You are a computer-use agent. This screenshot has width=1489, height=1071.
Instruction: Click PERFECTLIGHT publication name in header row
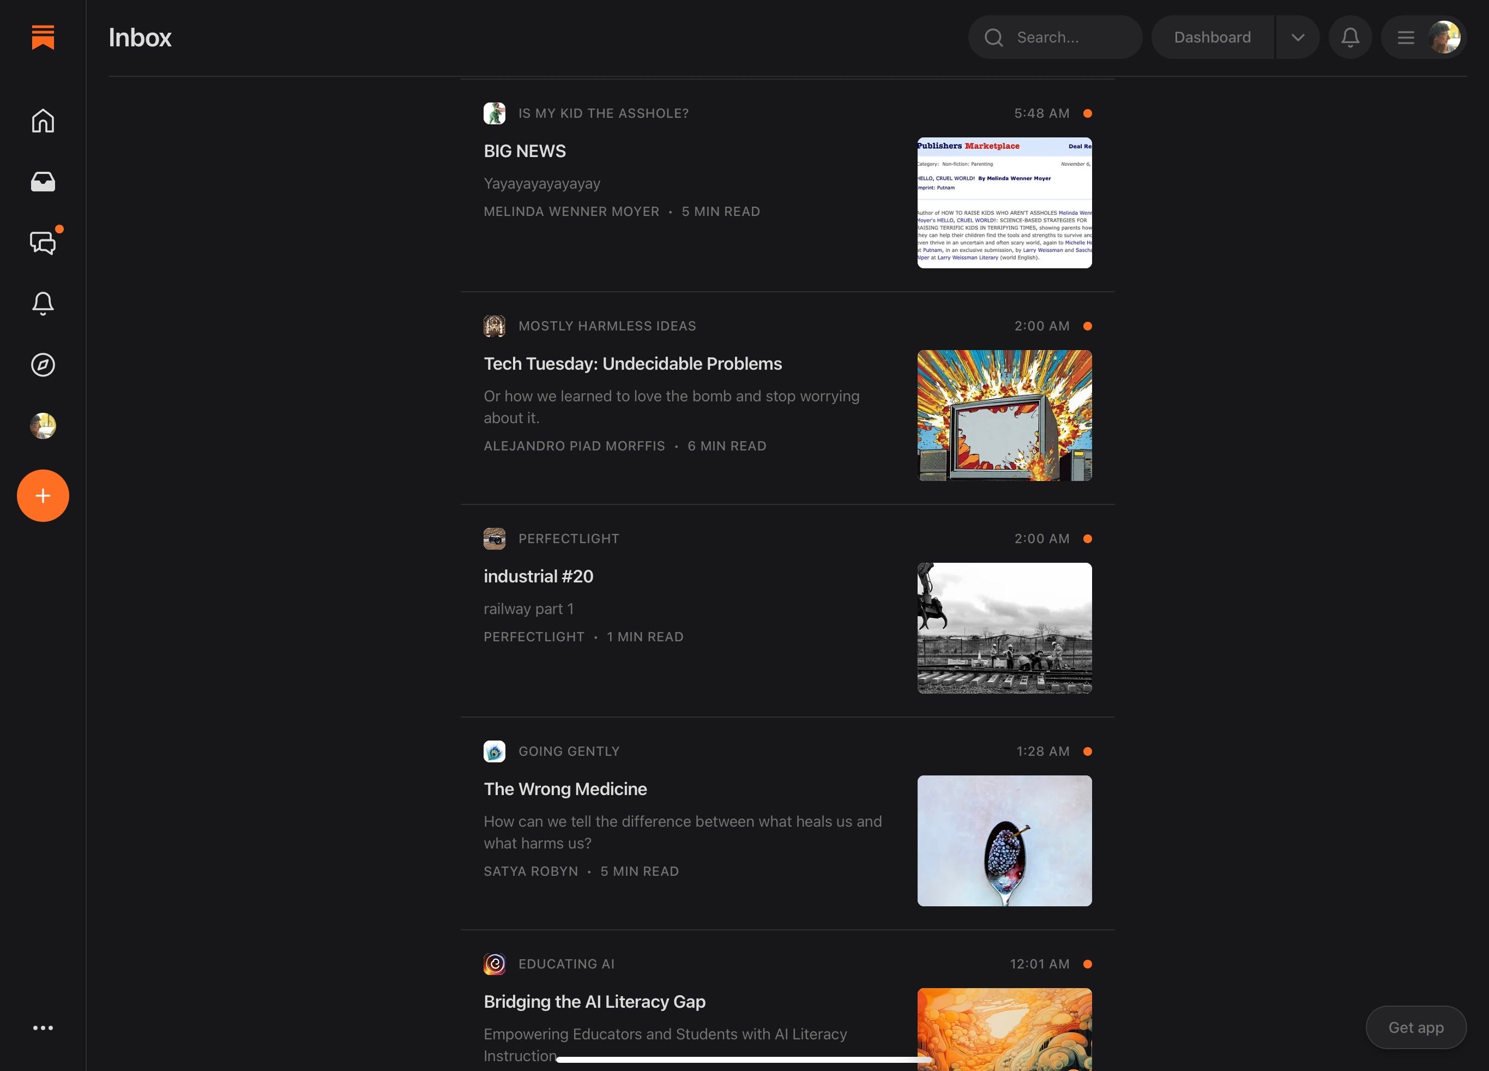click(569, 539)
